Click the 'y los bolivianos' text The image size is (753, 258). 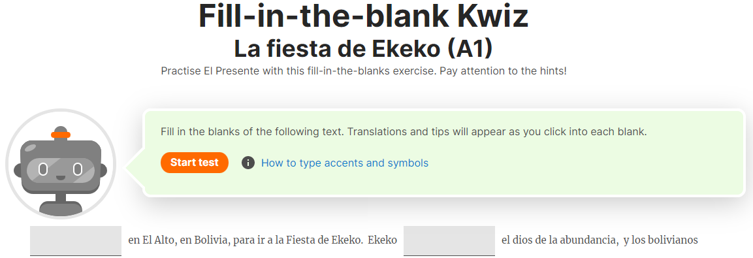click(x=661, y=240)
